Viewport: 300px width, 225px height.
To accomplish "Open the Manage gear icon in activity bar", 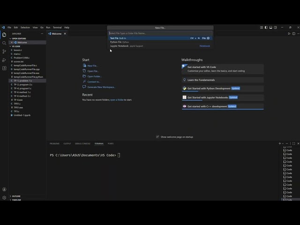I will tap(4, 198).
